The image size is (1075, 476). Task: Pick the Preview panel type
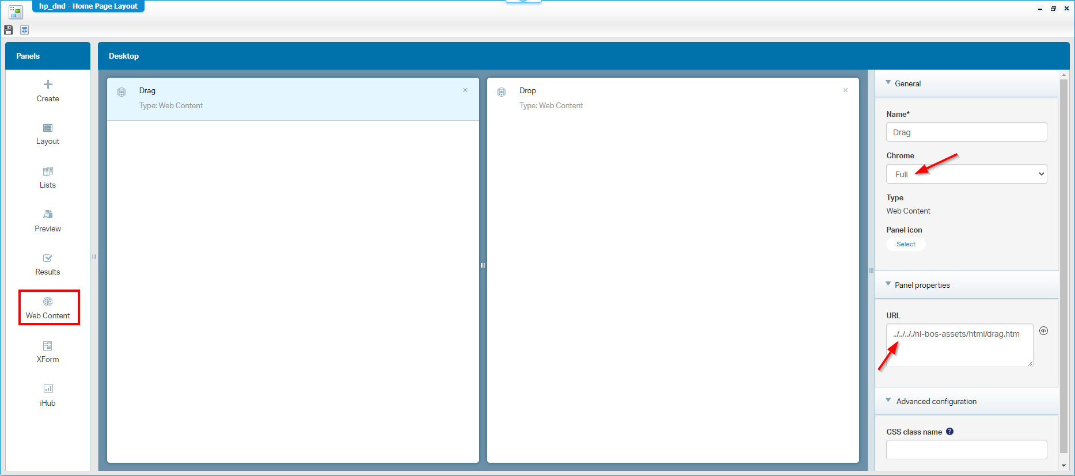48,221
